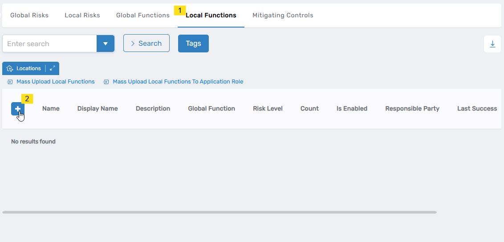Screen dimensions: 504x242
Task: Open the Locations filter button
Action: 24,68
